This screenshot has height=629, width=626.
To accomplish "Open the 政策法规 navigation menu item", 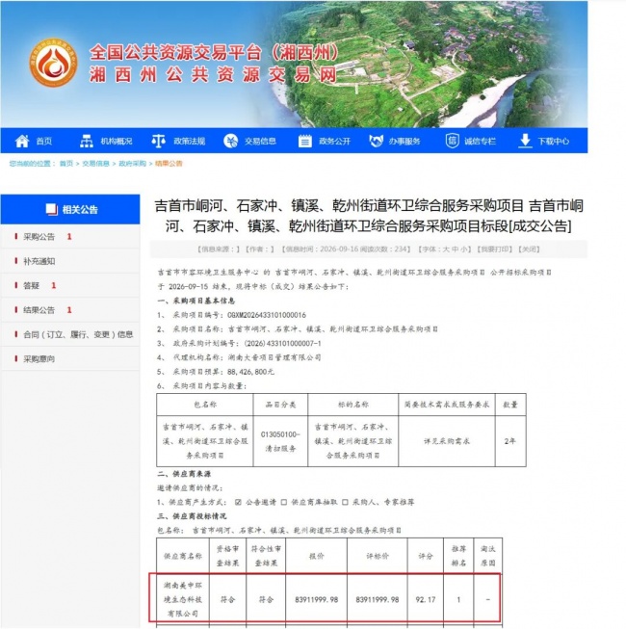I will (x=190, y=142).
